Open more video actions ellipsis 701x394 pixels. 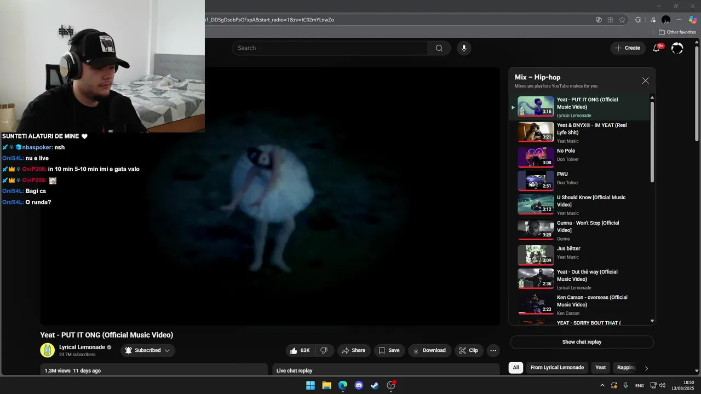coord(493,350)
